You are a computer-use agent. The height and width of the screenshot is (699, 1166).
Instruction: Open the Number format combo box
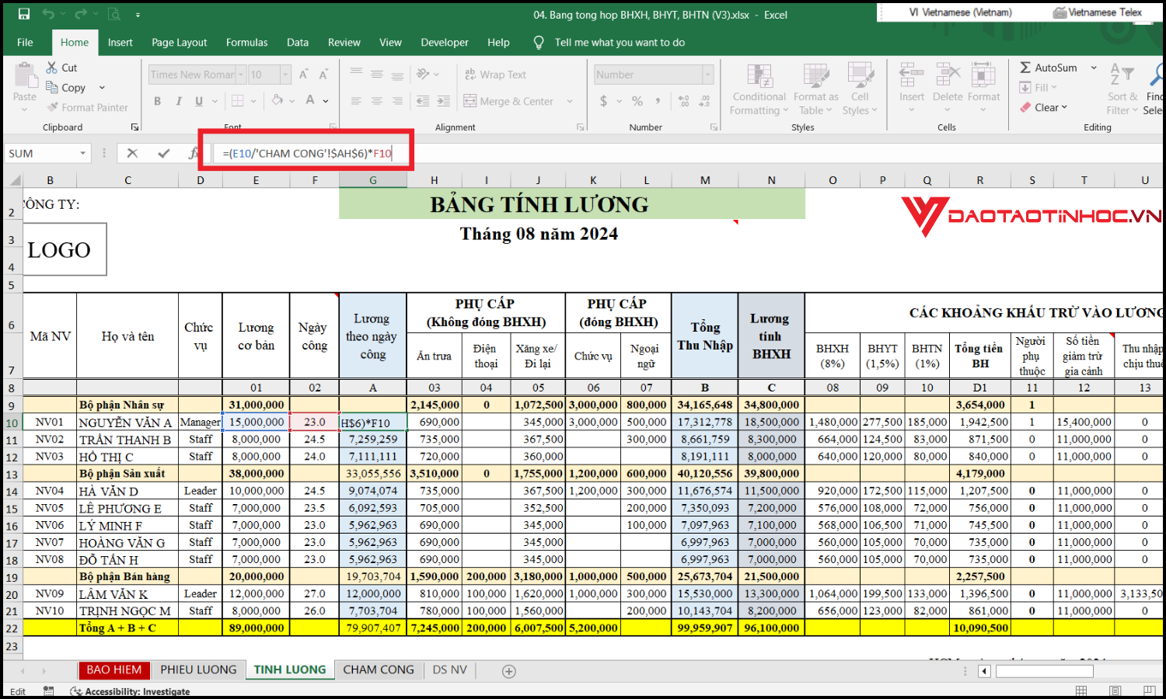pyautogui.click(x=653, y=75)
